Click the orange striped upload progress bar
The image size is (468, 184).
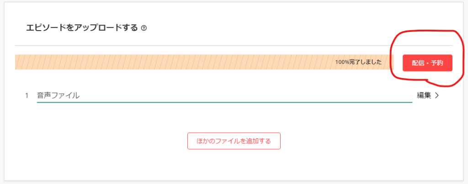pos(204,62)
